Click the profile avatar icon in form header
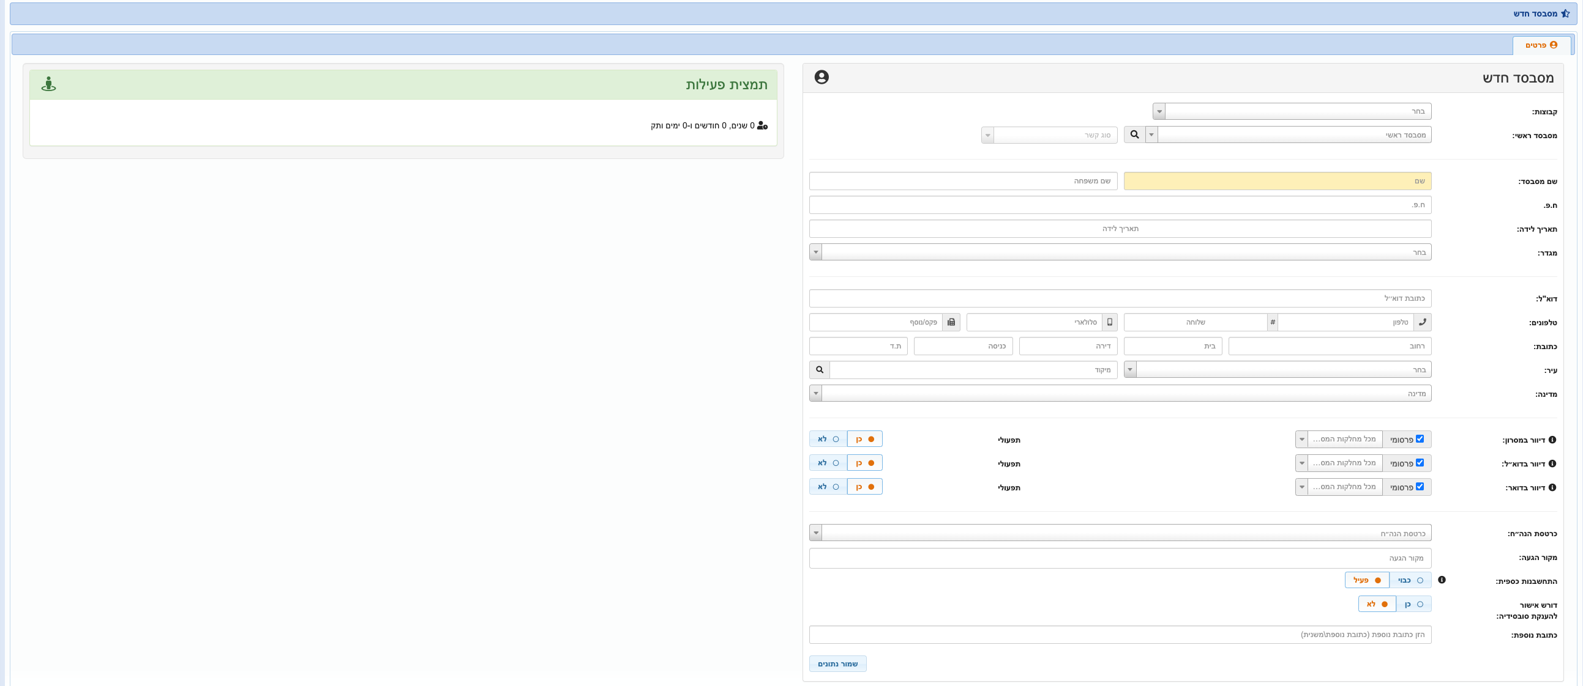This screenshot has height=686, width=1583. (821, 76)
